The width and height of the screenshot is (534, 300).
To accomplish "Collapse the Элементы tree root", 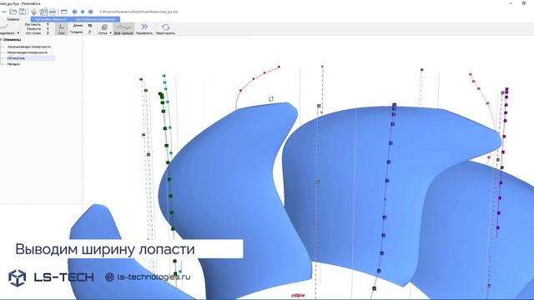I will click(1, 40).
